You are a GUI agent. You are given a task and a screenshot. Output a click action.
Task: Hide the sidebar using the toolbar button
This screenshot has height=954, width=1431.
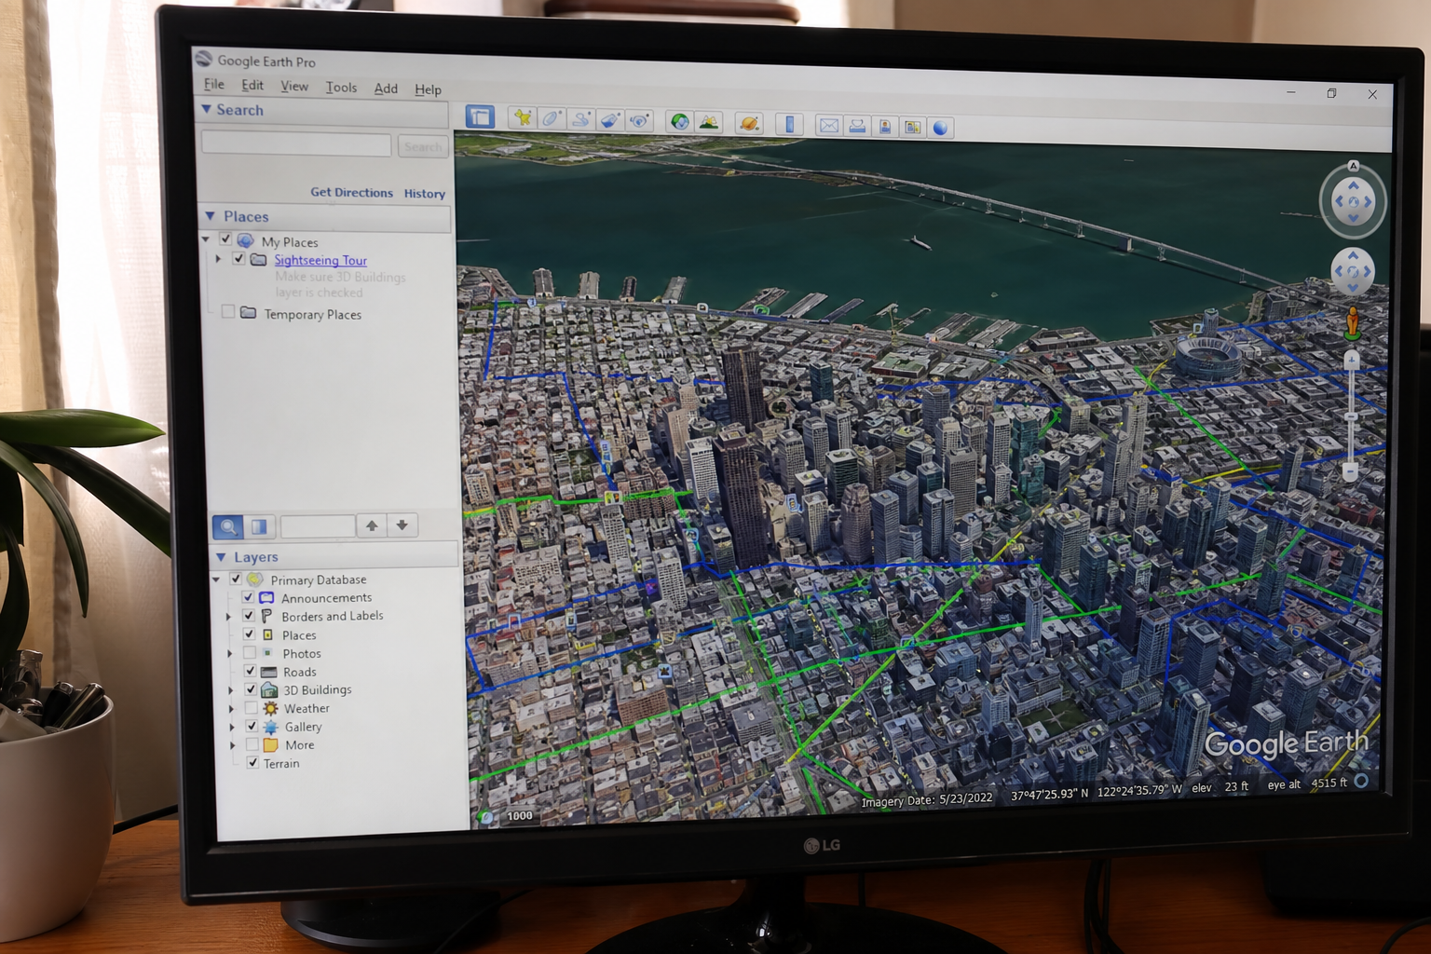click(480, 116)
